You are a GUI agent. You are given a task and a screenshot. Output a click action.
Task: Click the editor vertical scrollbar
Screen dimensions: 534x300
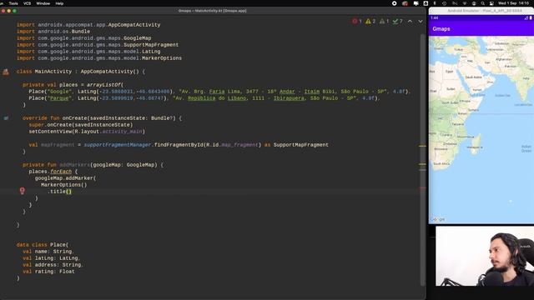422,160
